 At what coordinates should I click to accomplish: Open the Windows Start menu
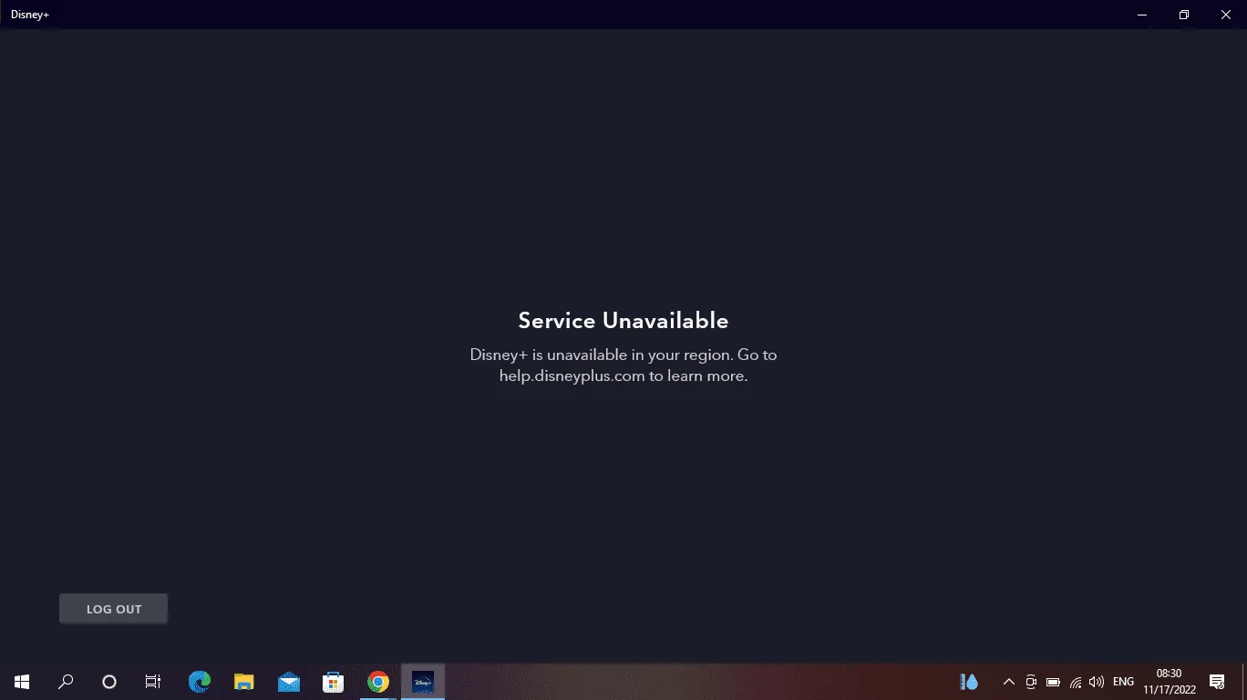tap(22, 682)
